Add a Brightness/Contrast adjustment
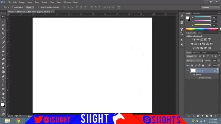Screen dimensions: 221x124 coord(194,40)
